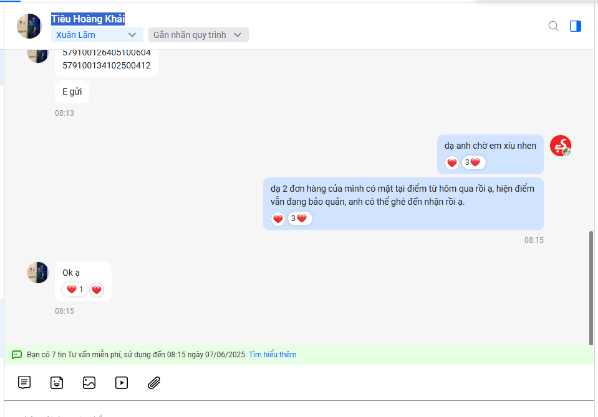Click the 'Bạn có 7 tin Tư vấn miễn phí' notice
Image resolution: width=598 pixels, height=417 pixels.
point(137,355)
